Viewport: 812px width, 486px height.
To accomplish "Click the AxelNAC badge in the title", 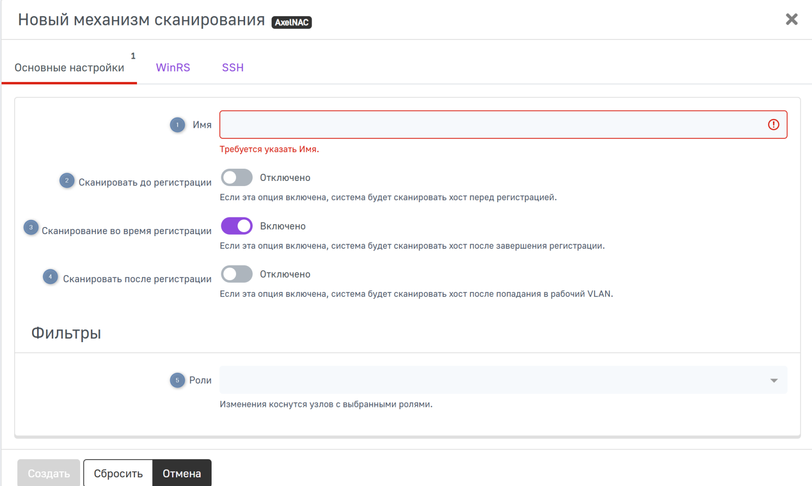I will [291, 22].
